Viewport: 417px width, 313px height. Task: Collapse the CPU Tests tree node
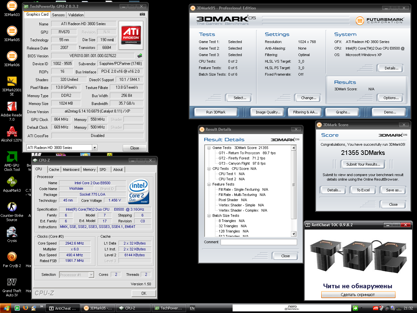209,169
